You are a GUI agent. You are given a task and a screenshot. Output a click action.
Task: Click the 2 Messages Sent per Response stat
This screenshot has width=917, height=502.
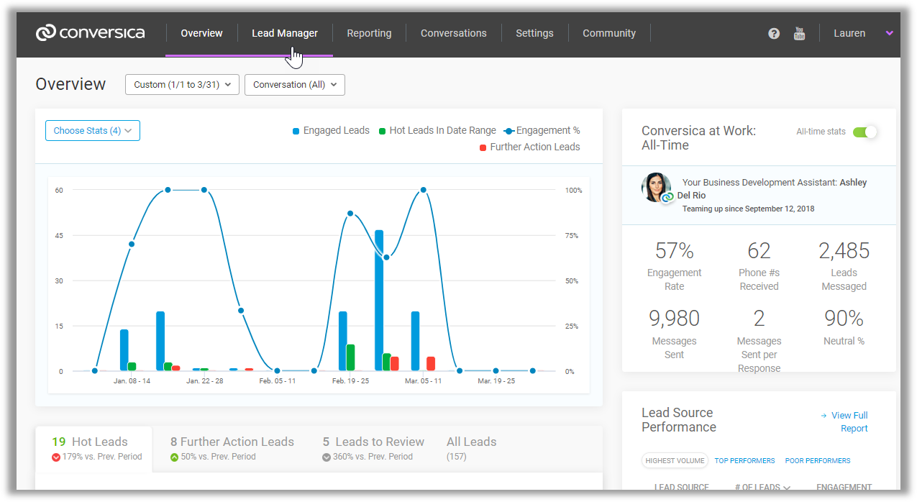(x=759, y=340)
